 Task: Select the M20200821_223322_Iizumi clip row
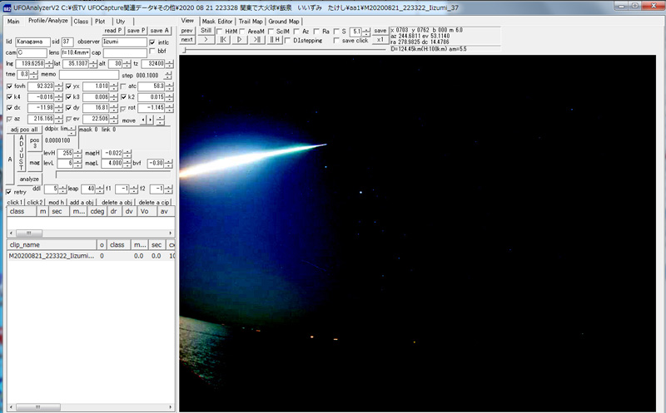(50, 256)
